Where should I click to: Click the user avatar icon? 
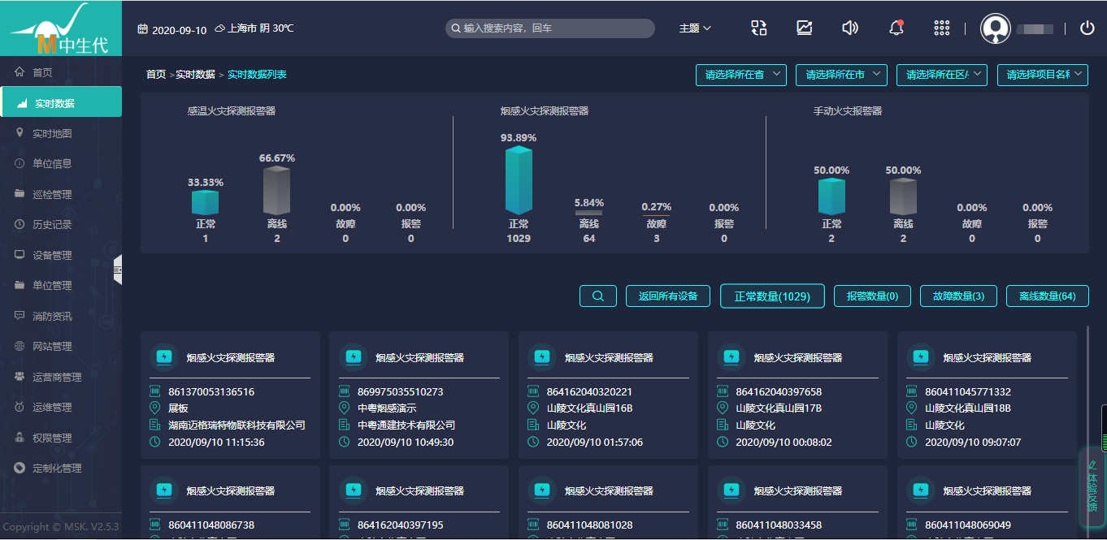point(996,28)
